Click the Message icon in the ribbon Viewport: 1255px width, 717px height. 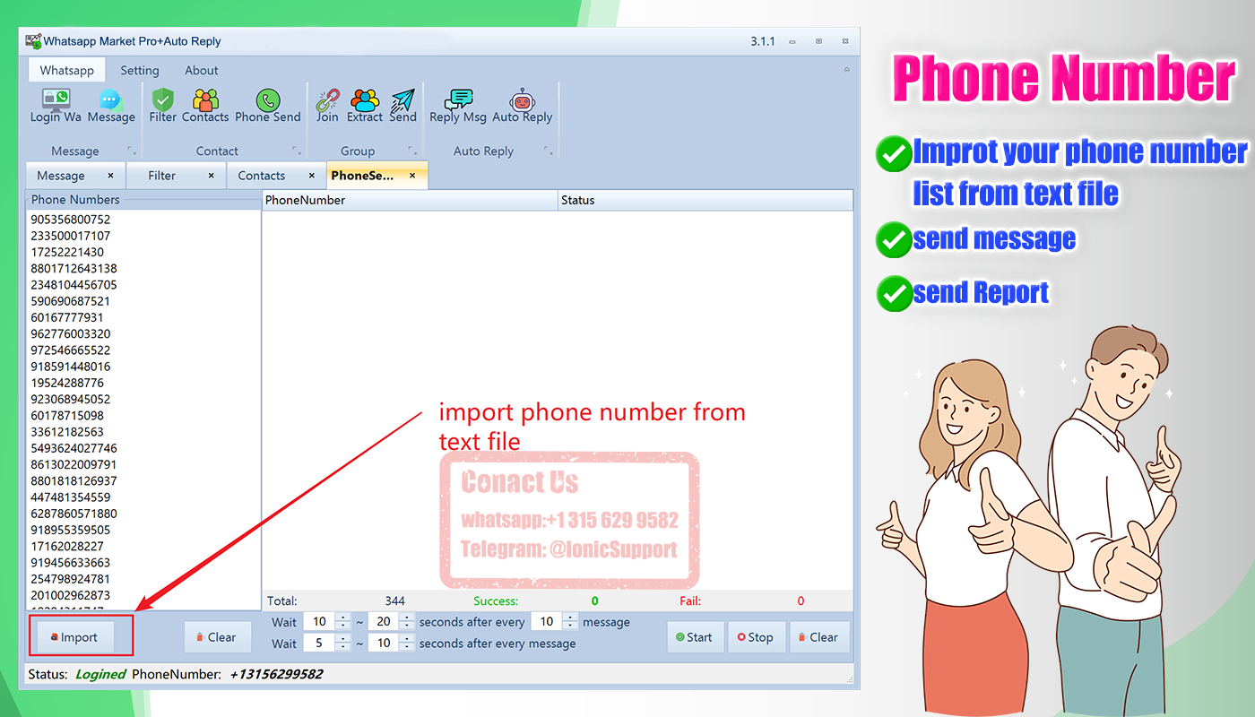[111, 106]
